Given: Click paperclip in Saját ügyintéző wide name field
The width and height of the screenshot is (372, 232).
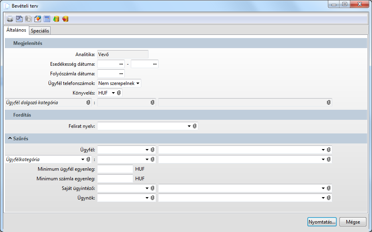Looking at the screenshot, I should coord(329,188).
